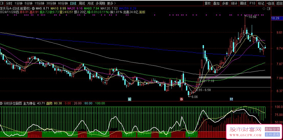Switch to 1分钟 chart period
Viewport: 283px width, 140px height.
click(x=18, y=3)
